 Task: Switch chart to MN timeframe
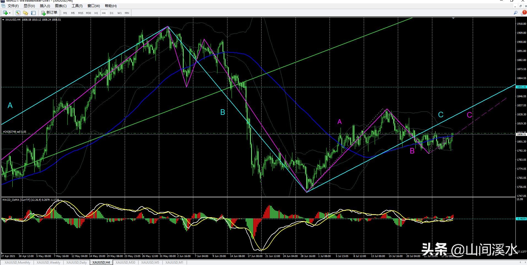(x=127, y=13)
